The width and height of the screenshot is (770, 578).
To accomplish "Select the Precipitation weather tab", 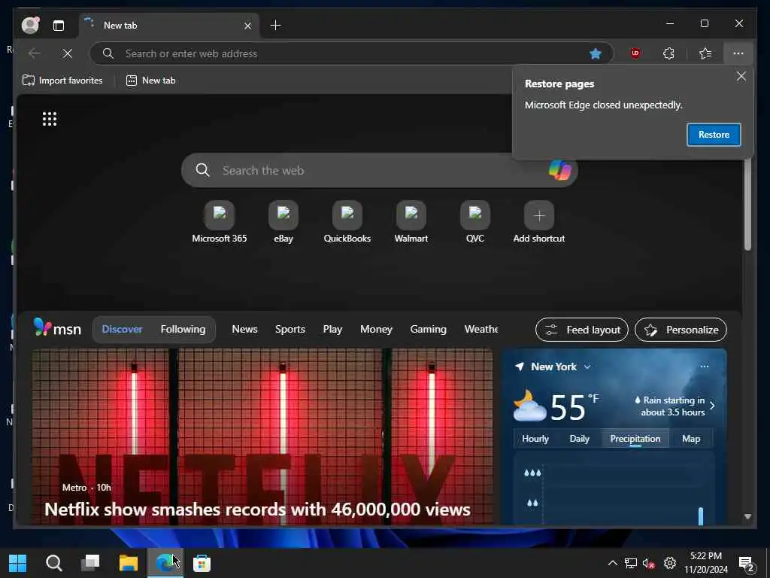I will [x=635, y=439].
